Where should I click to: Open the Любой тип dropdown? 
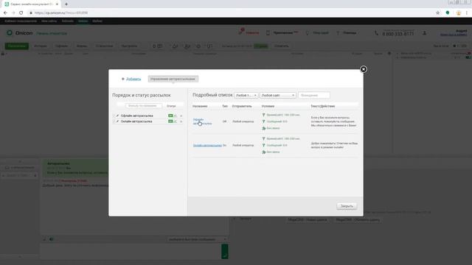[x=246, y=95]
